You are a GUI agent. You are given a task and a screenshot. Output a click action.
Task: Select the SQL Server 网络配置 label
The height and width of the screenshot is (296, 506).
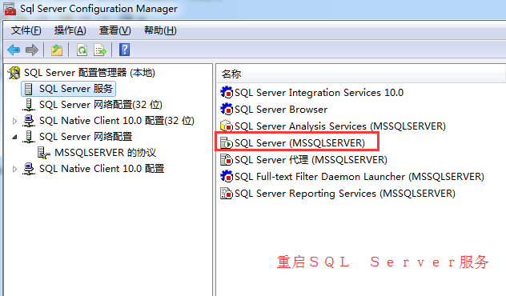[86, 137]
